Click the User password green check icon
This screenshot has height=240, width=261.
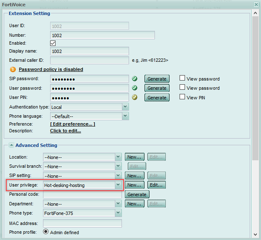(x=135, y=88)
